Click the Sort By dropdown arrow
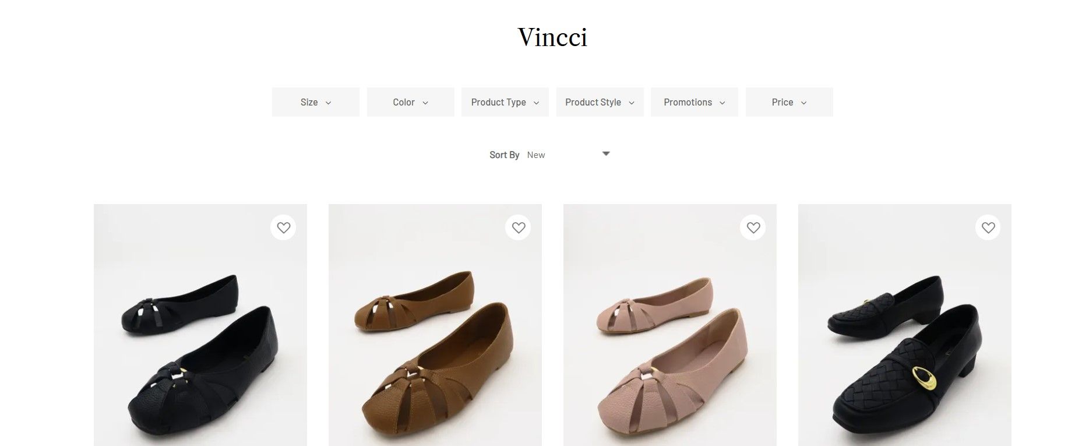 606,154
